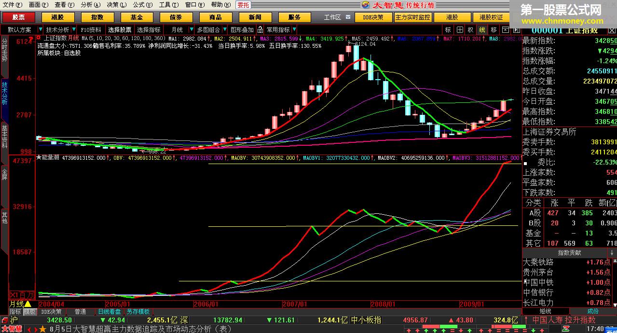Click the 委托 trade button

click(x=243, y=5)
